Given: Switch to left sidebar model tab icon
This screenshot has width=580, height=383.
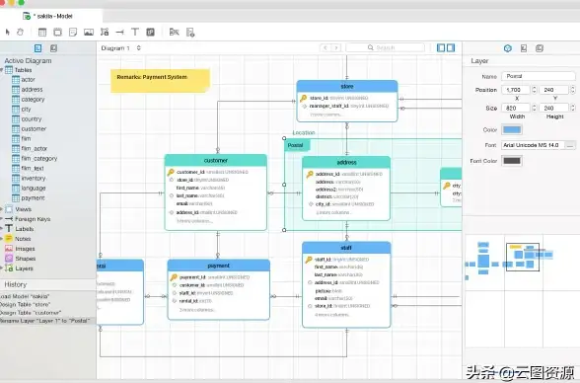Looking at the screenshot, I should click(x=53, y=48).
